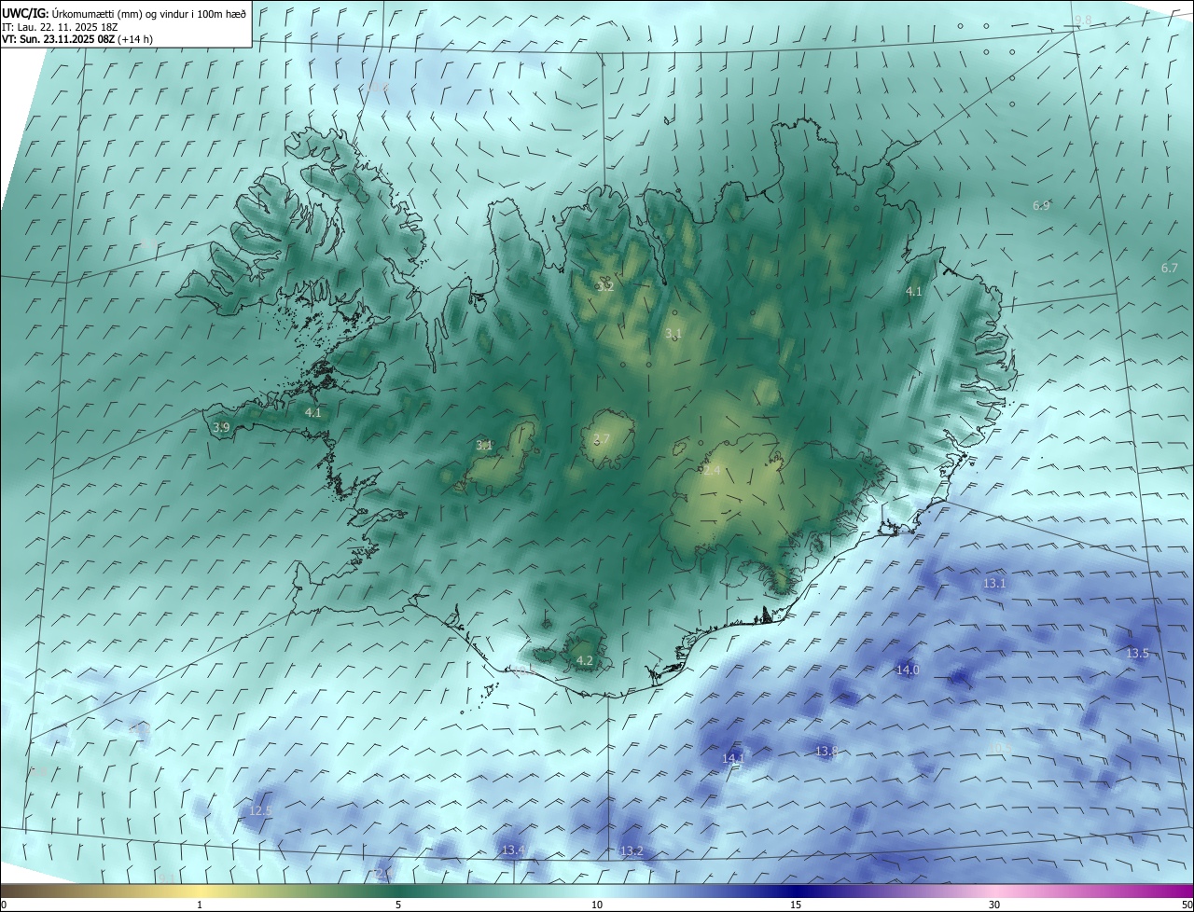This screenshot has width=1194, height=912.
Task: Click the 50 tick on the color scale
Action: (1187, 905)
